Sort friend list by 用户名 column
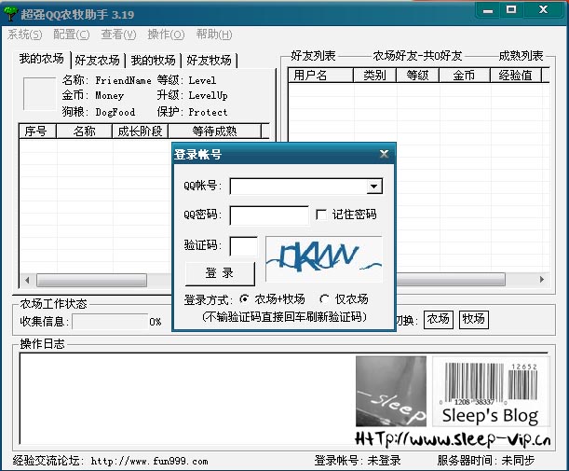Viewport: 569px width, 471px height. coord(320,76)
